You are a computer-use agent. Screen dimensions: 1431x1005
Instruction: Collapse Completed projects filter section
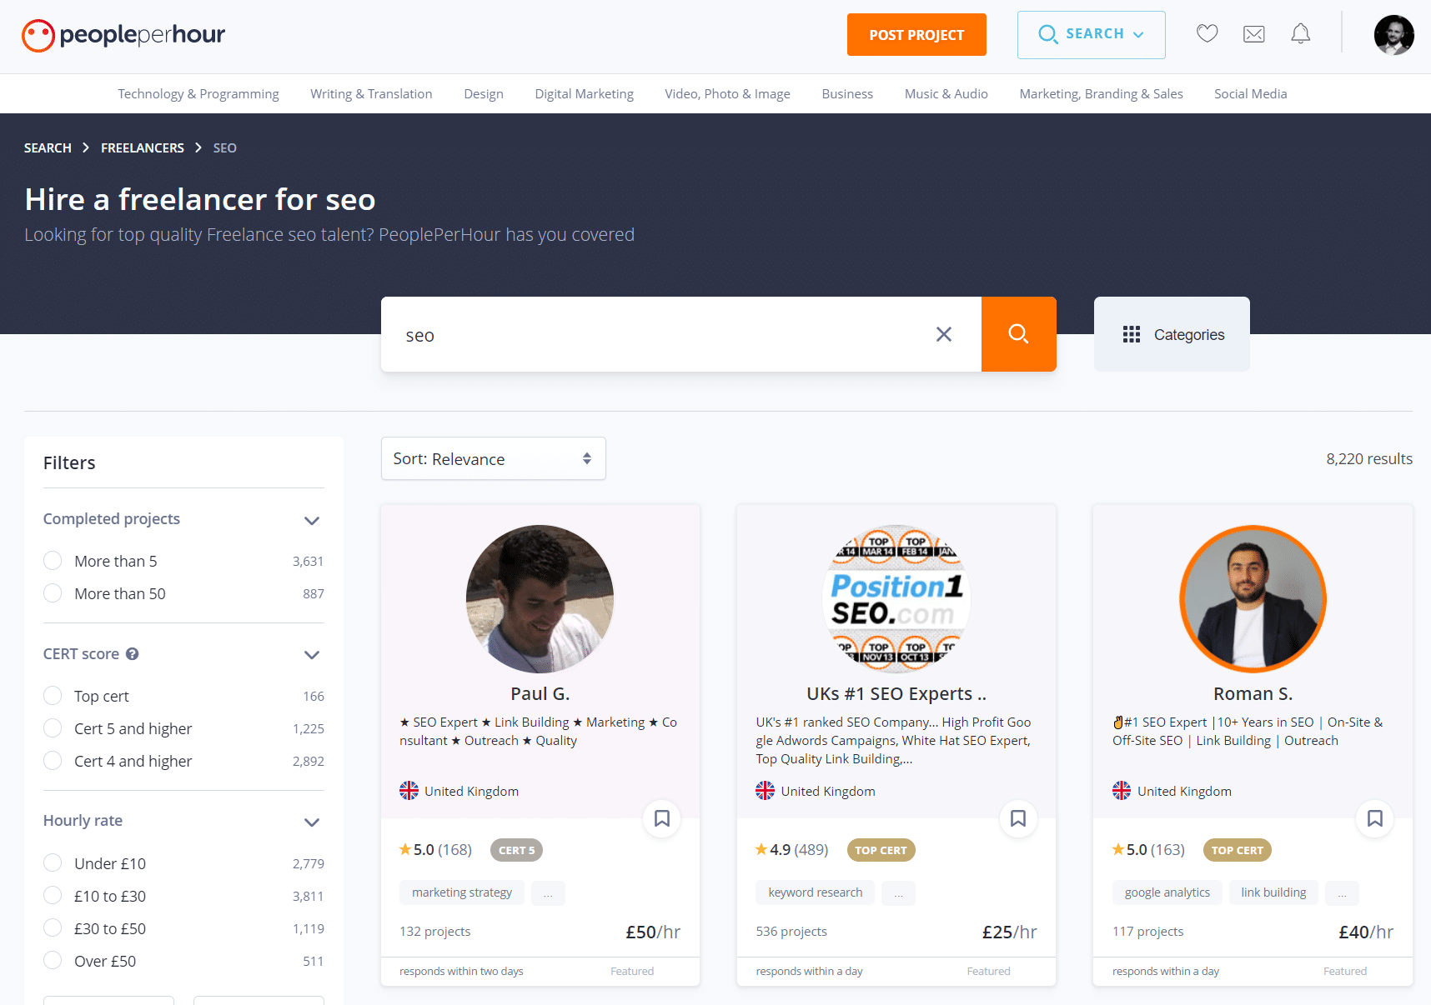click(x=312, y=521)
